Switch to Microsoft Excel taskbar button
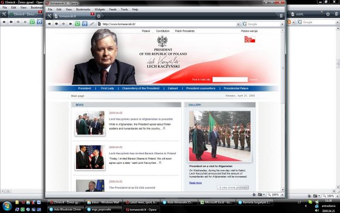Image resolution: width=340 pixels, height=213 pixels. tap(217, 202)
